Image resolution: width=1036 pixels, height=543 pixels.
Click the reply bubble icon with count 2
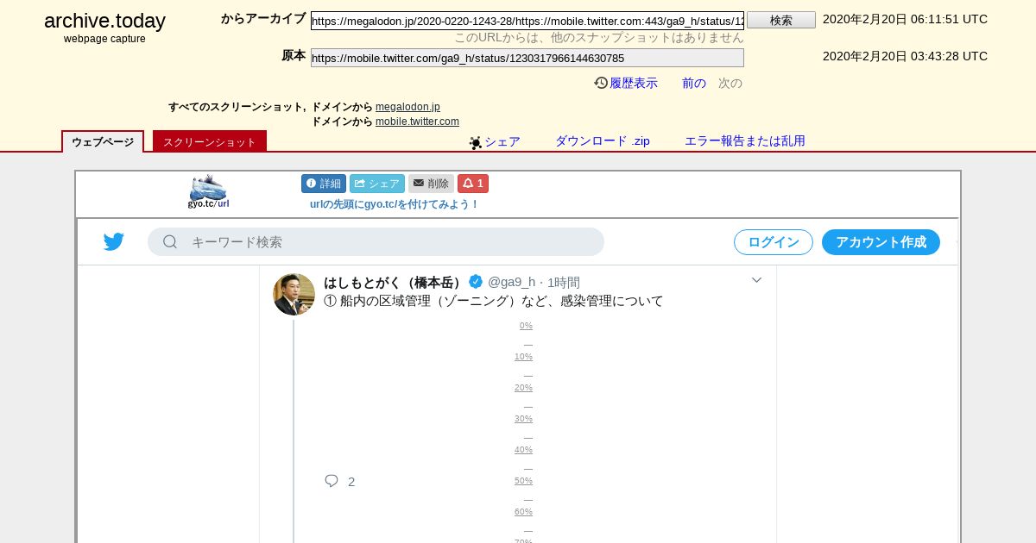pos(332,481)
